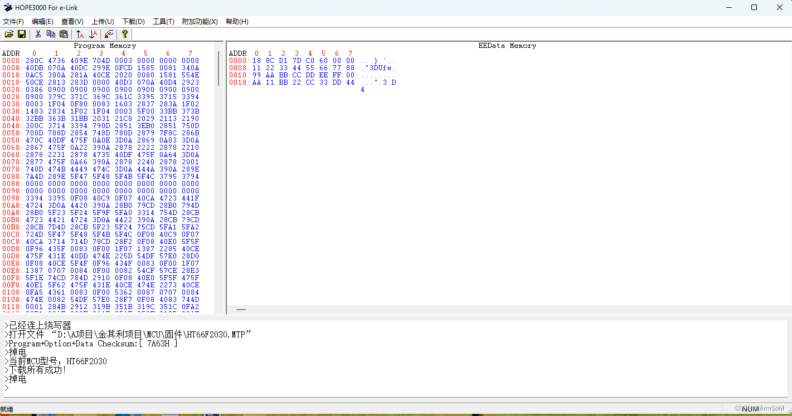
Task: Open the 编辑(E) menu
Action: (42, 22)
